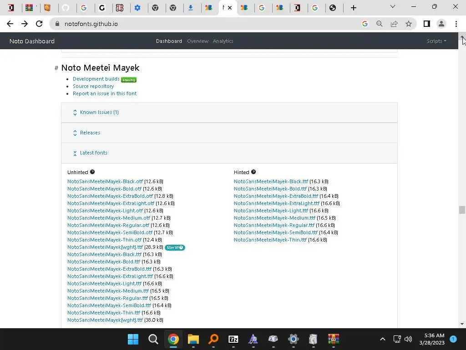Open the settings gear app on taskbar
466x350 pixels.
294,339
